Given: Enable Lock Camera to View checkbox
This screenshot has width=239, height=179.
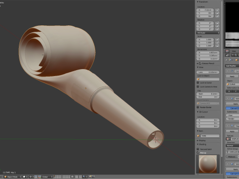Looking at the screenshot, I should point(198,87).
